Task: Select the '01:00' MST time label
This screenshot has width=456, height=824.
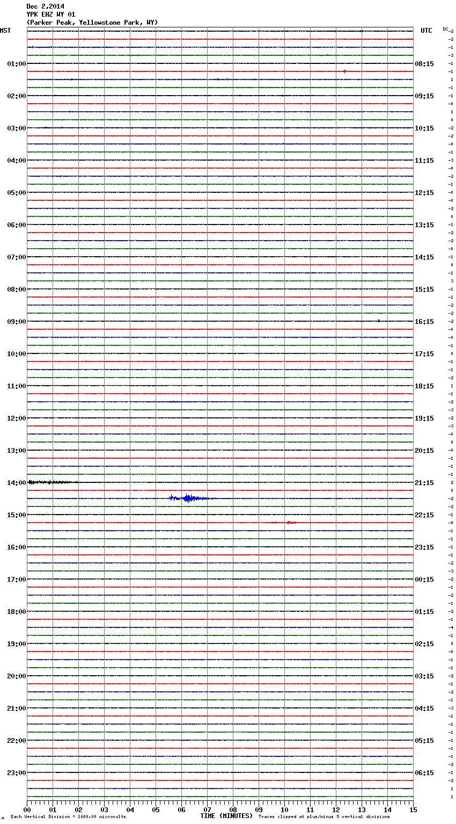Action: tap(17, 64)
